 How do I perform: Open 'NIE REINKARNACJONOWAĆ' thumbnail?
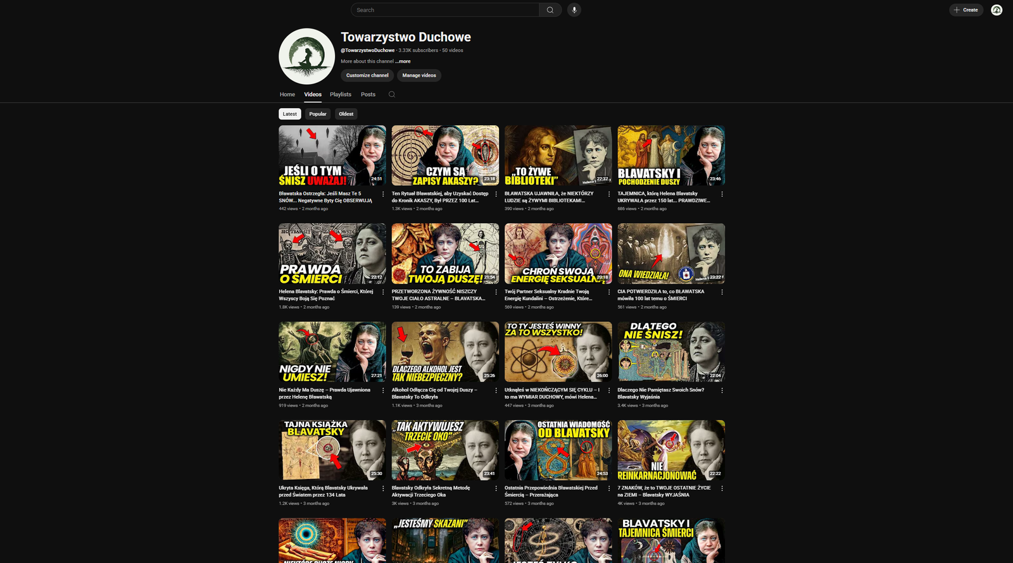pyautogui.click(x=671, y=450)
